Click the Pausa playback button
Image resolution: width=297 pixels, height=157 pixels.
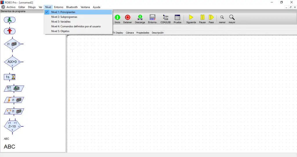(202, 19)
